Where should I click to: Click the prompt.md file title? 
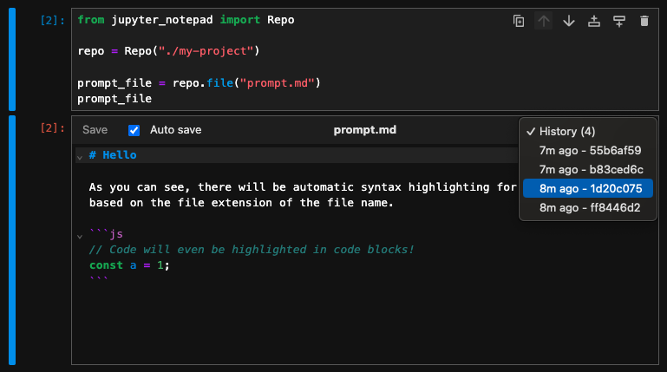pos(364,130)
